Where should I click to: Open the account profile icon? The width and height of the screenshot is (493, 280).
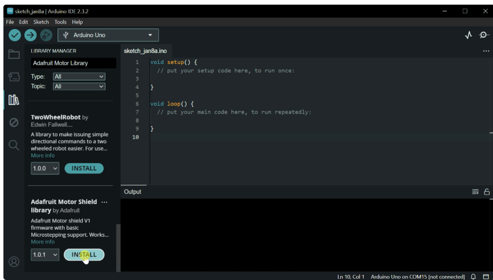coord(14,261)
